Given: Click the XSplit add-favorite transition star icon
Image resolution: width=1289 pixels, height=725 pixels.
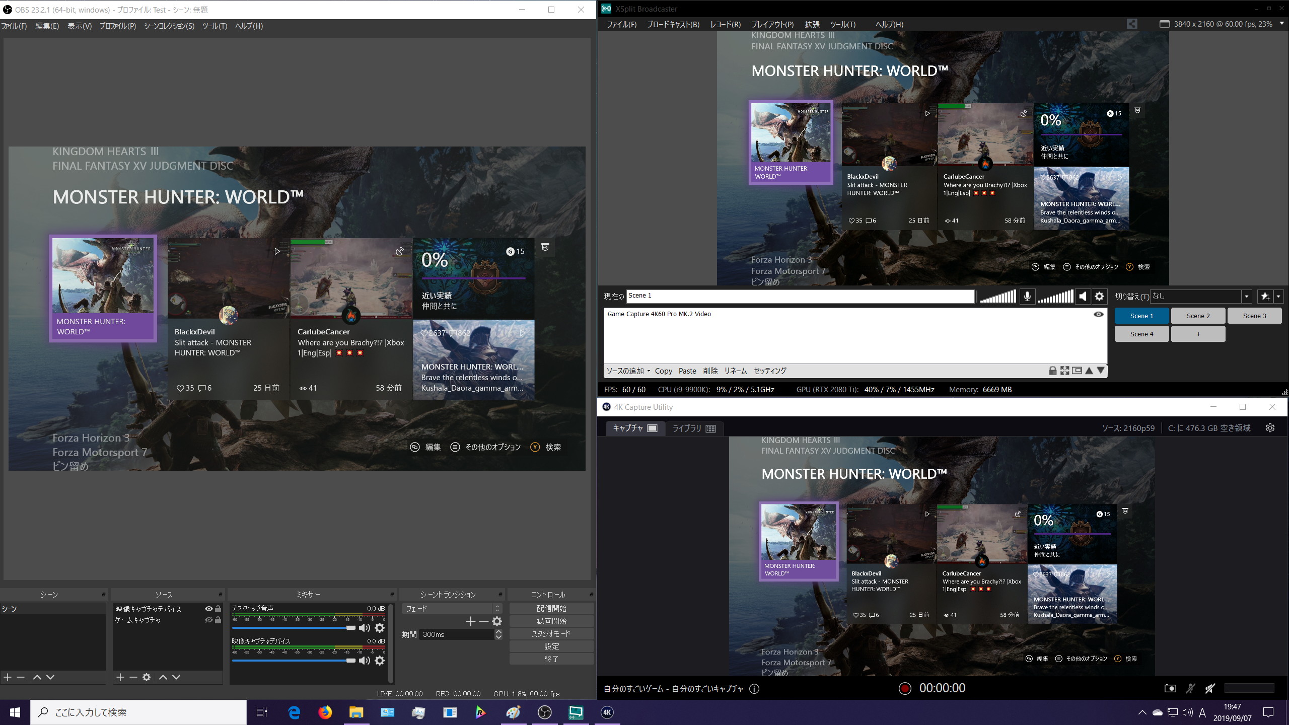Looking at the screenshot, I should (1265, 297).
